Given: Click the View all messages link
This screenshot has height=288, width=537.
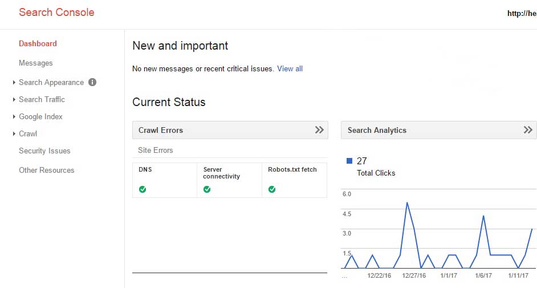Looking at the screenshot, I should (290, 69).
